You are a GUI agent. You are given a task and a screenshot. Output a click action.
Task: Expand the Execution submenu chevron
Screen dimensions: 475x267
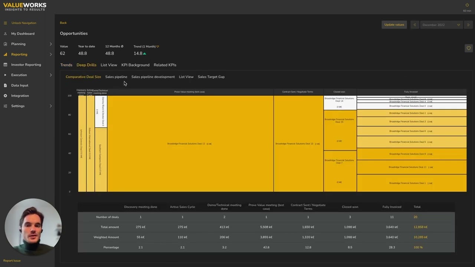pos(51,75)
